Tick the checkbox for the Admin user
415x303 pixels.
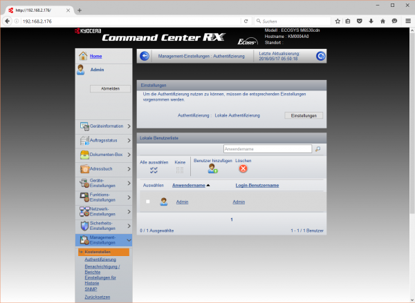(147, 202)
